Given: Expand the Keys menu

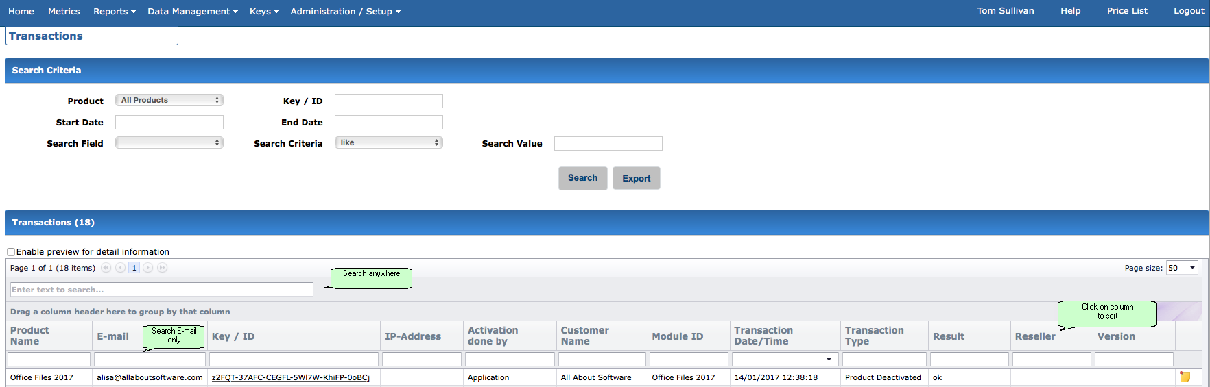Looking at the screenshot, I should [x=264, y=11].
